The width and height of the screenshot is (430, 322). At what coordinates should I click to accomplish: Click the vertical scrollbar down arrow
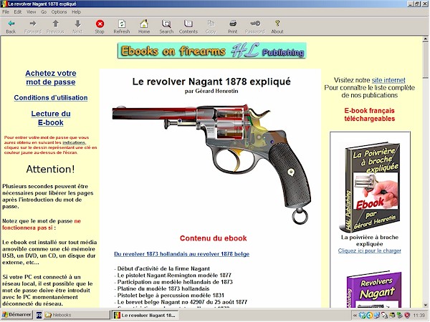coord(426,305)
